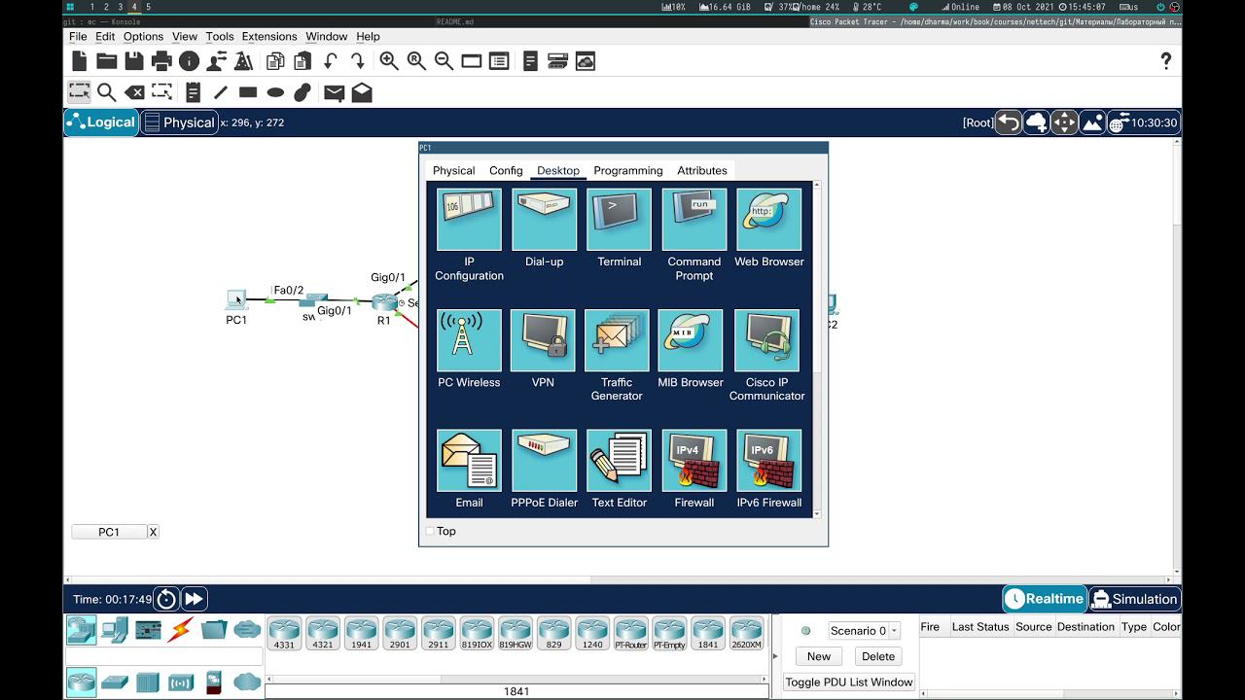Pick the PT-Router device

coord(630,633)
